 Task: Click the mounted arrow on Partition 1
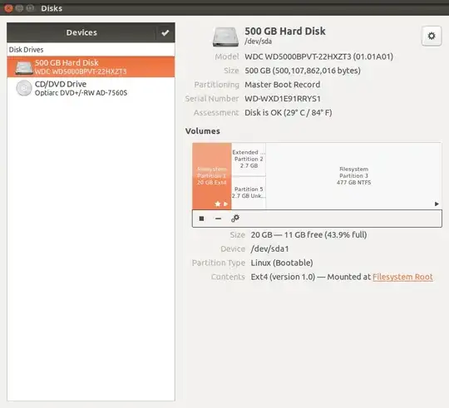click(x=225, y=204)
